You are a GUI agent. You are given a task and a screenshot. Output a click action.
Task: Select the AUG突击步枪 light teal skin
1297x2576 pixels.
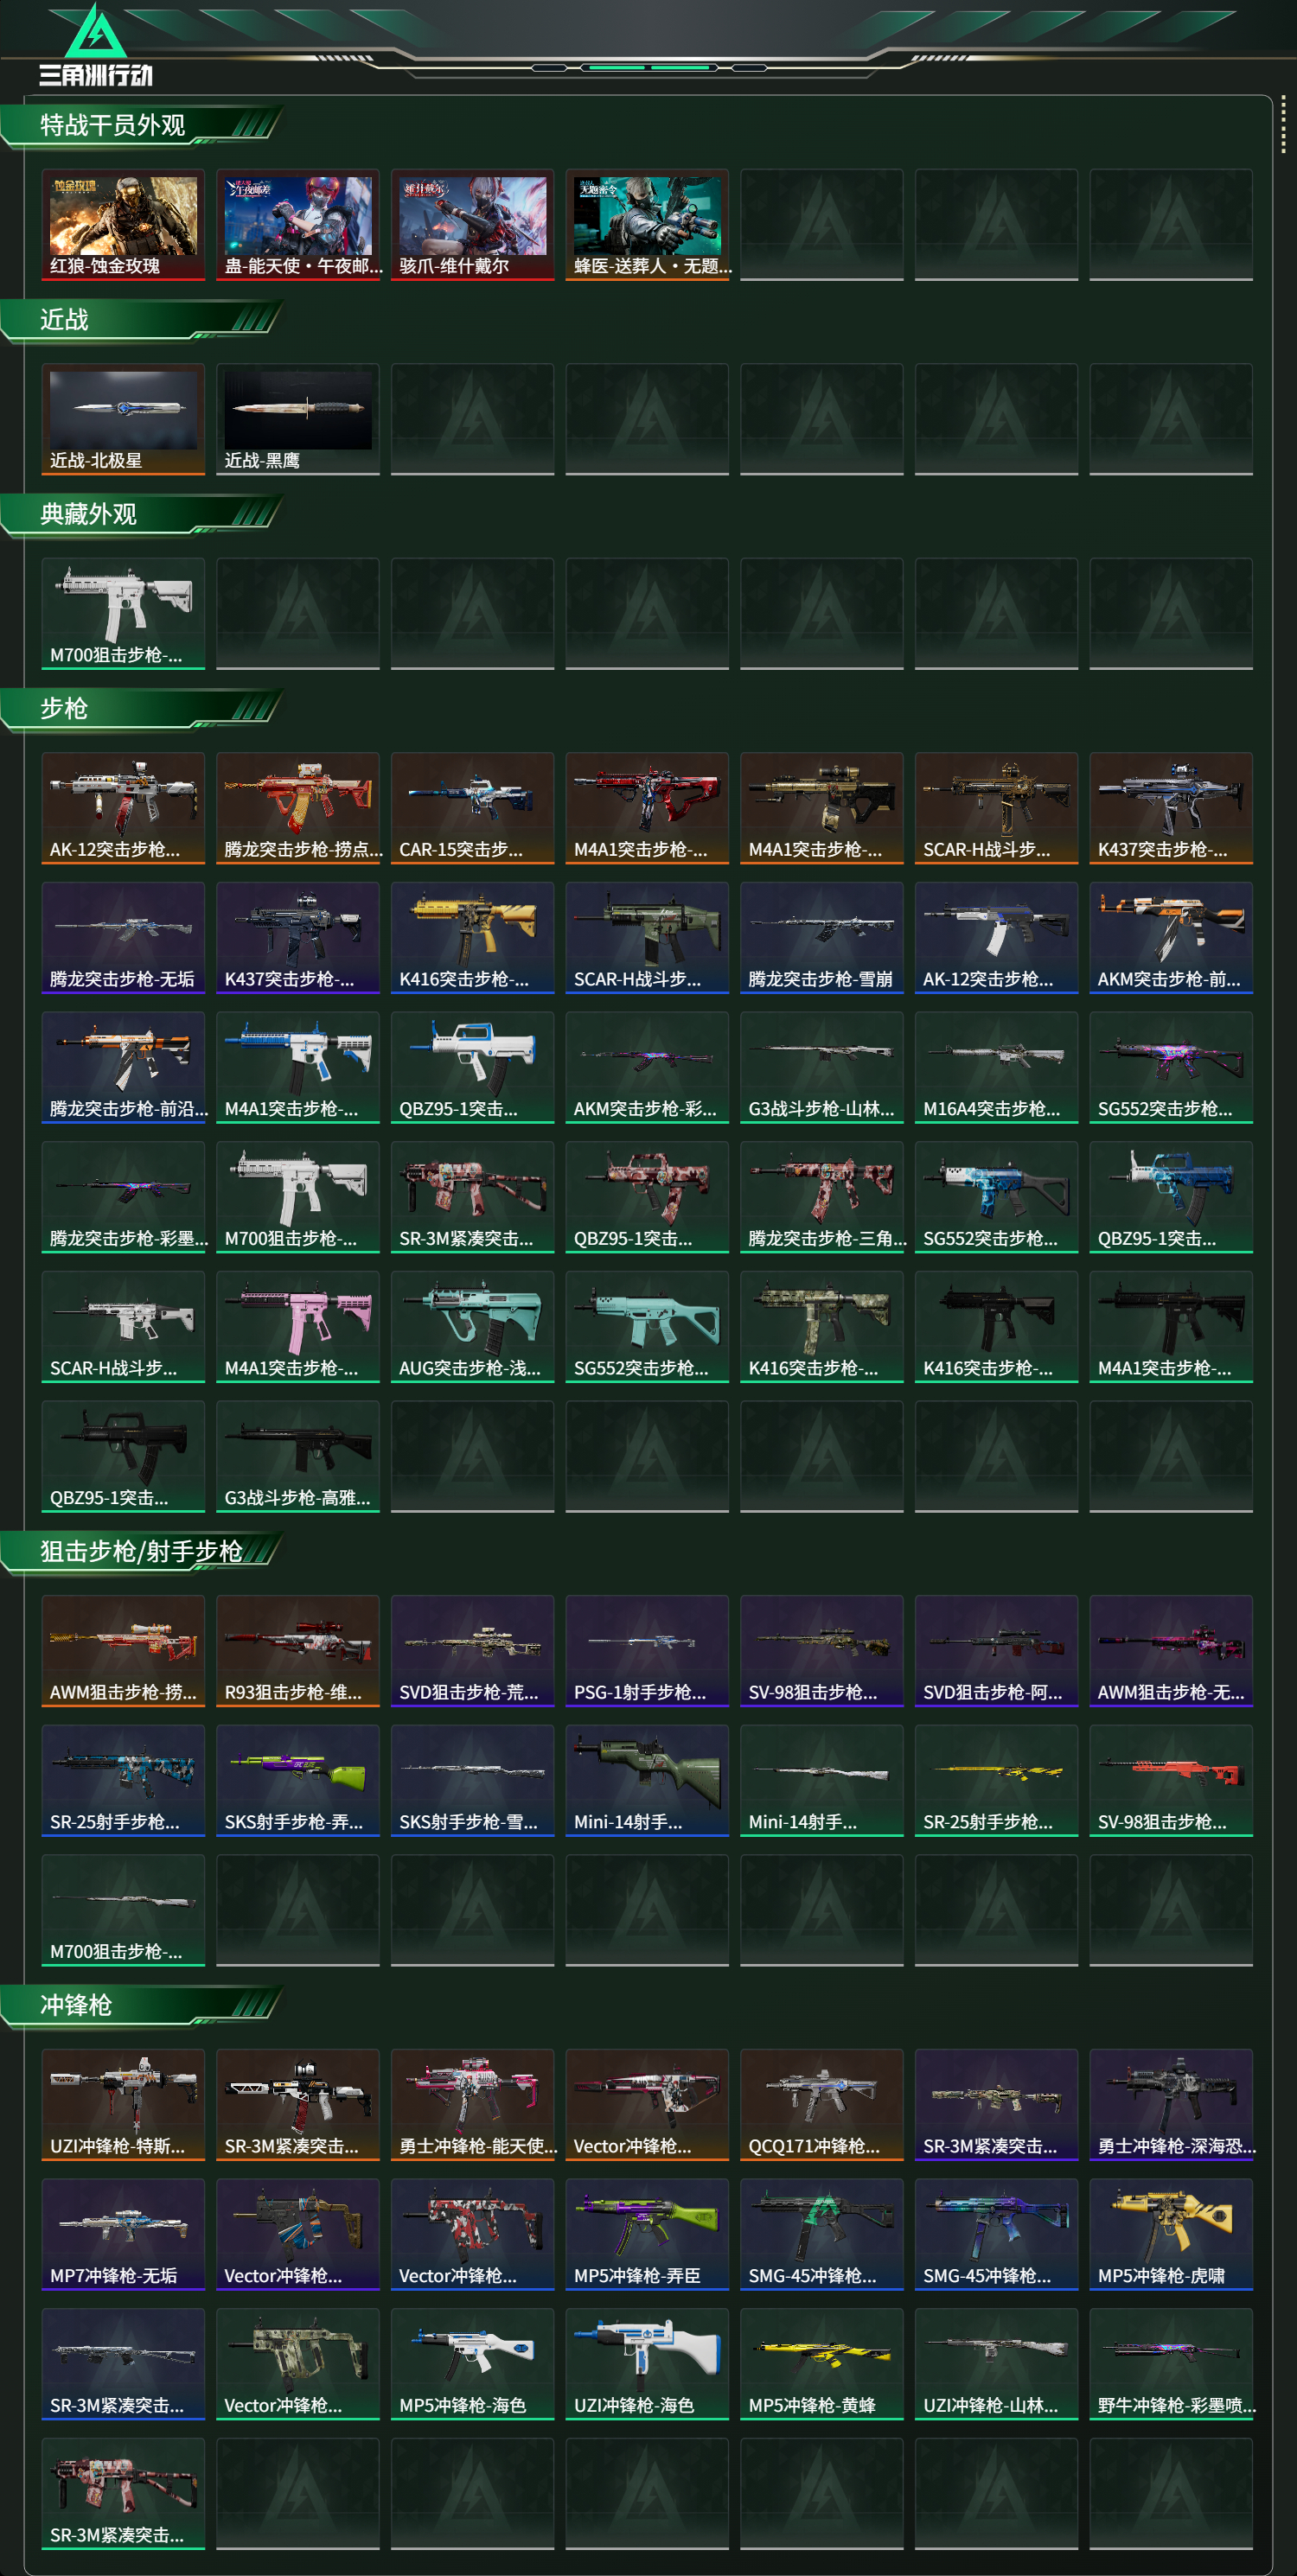point(472,1327)
